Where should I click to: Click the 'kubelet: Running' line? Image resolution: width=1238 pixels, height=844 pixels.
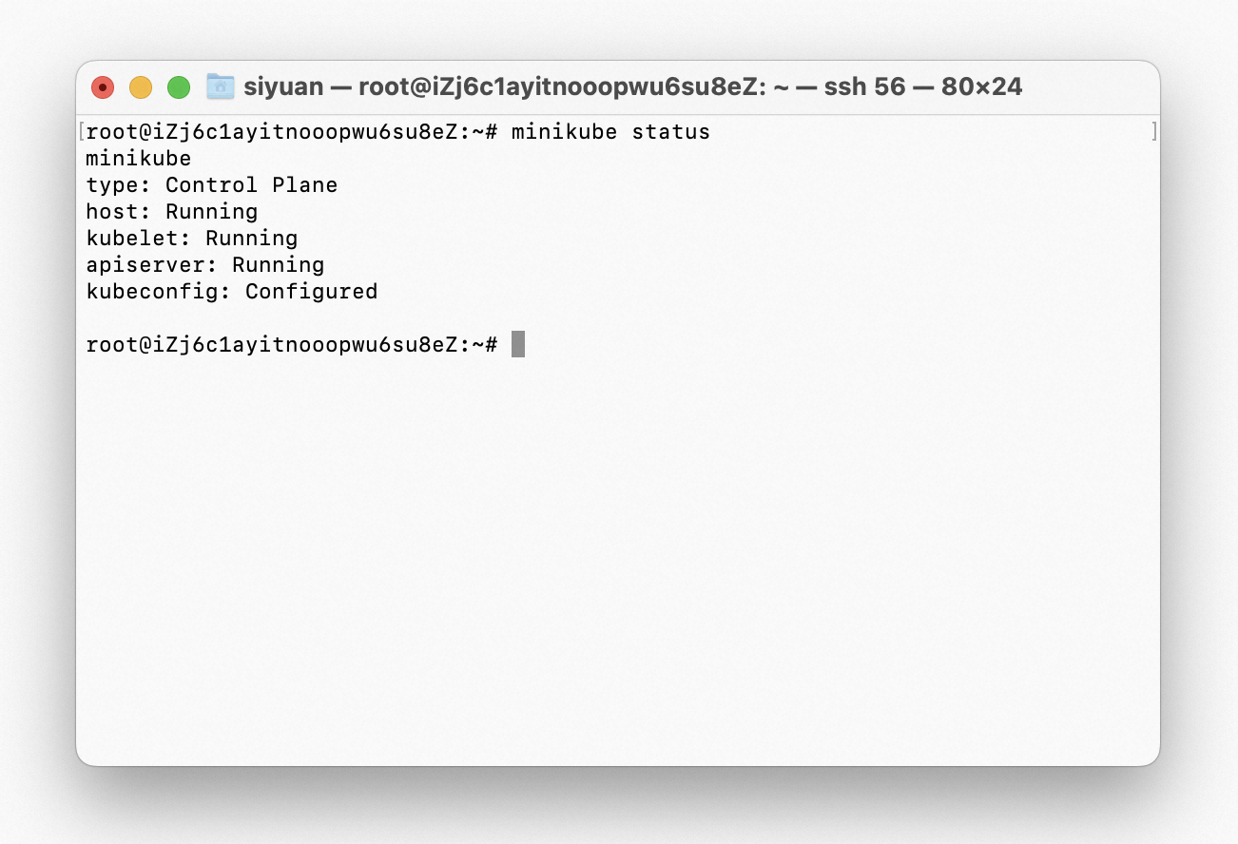coord(192,238)
